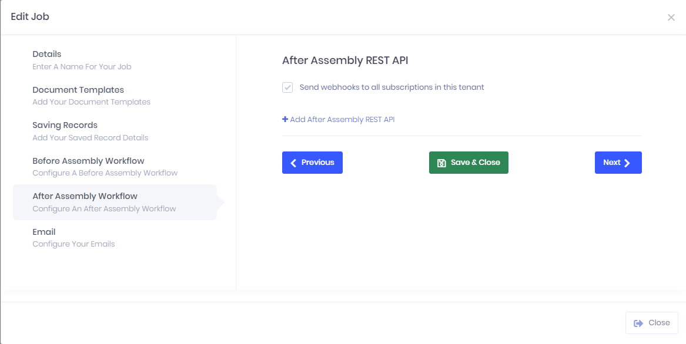Click the Configure Your Emails subtitle
Image resolution: width=686 pixels, height=344 pixels.
click(x=73, y=244)
